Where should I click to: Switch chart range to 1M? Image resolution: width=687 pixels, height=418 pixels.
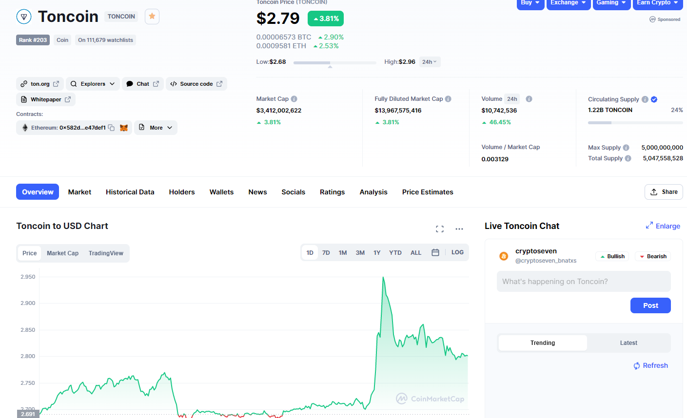click(343, 253)
